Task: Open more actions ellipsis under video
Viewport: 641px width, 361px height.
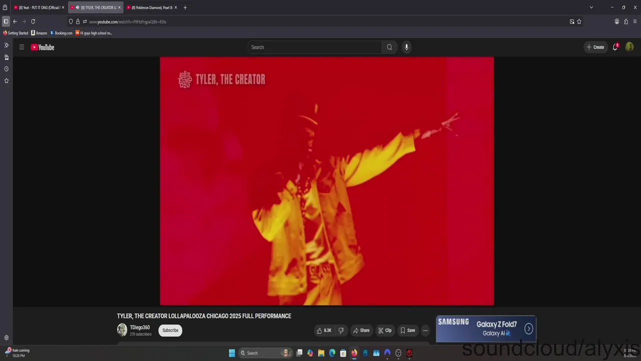Action: click(425, 330)
